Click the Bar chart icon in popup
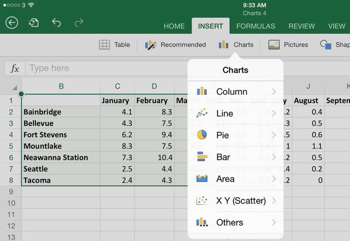This screenshot has width=350, height=241. pos(202,156)
